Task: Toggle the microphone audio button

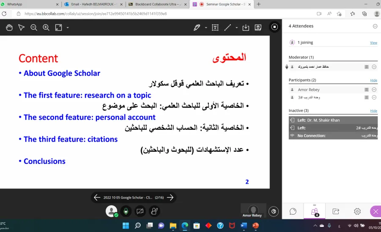Action: 126,211
